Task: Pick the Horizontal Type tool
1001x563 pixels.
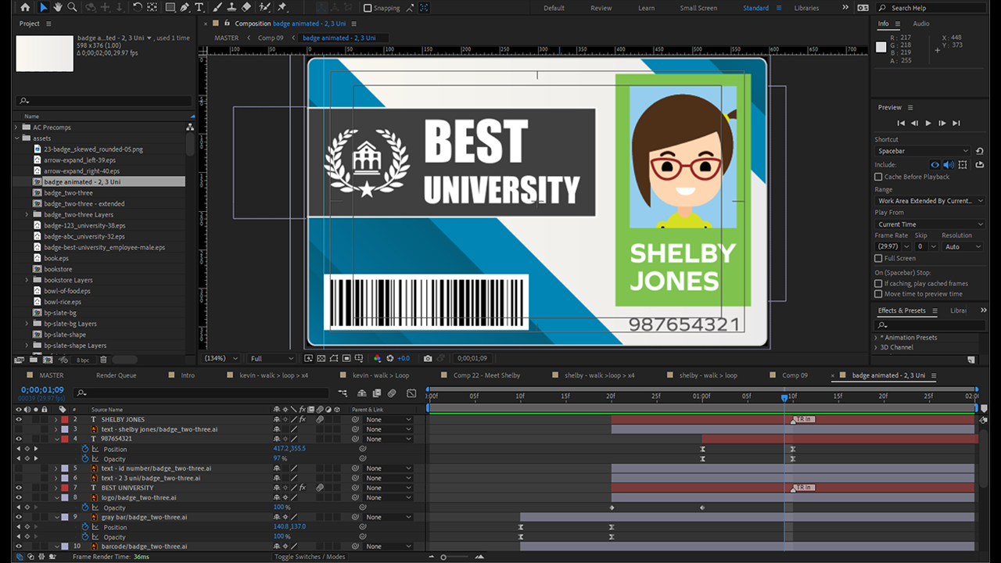Action: [x=199, y=7]
